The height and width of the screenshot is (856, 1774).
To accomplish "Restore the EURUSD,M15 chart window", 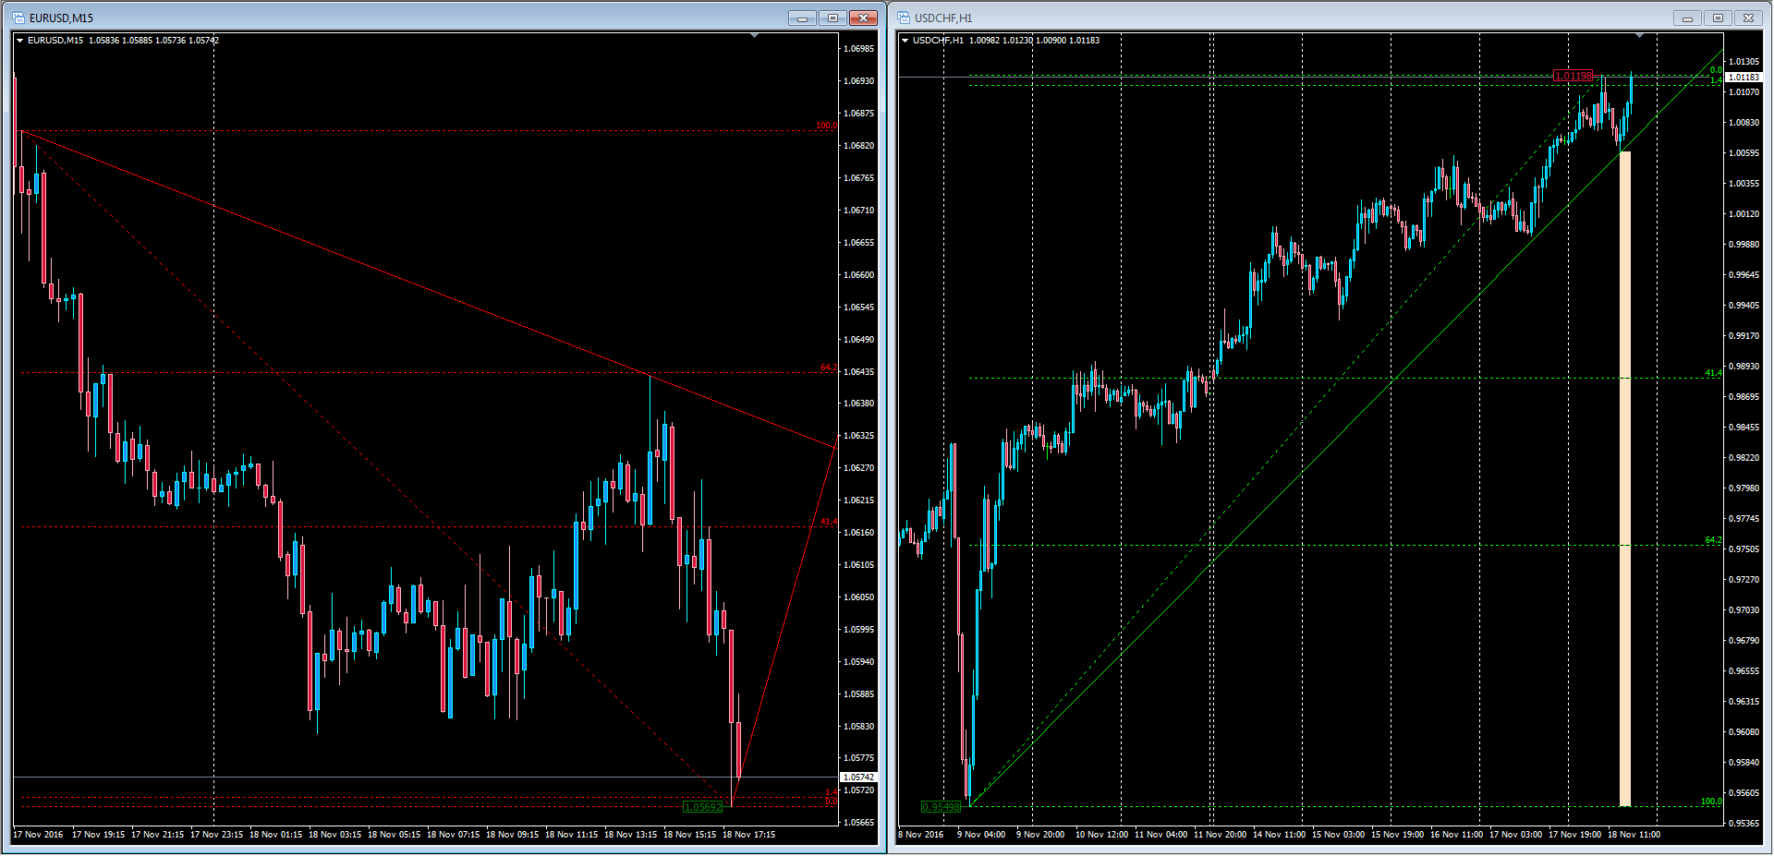I will pyautogui.click(x=832, y=18).
